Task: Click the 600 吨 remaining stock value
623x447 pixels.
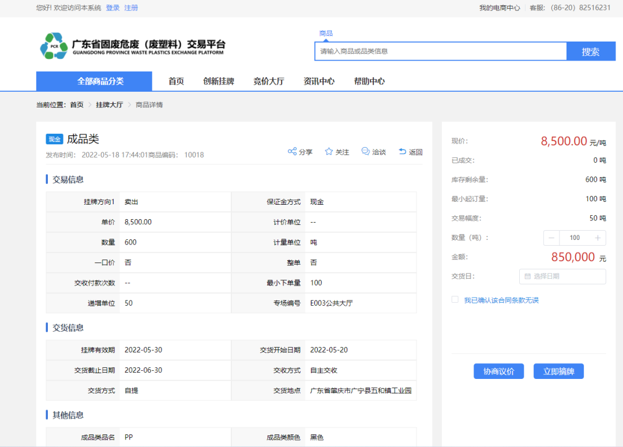Action: pos(595,179)
